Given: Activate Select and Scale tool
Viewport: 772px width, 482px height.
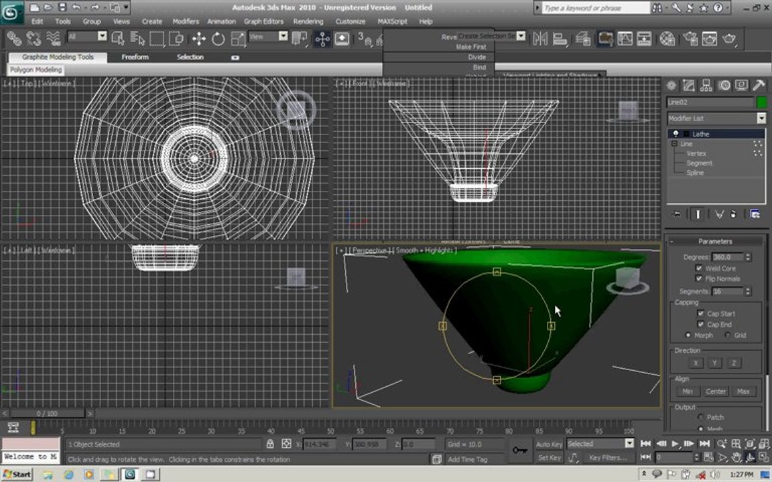Looking at the screenshot, I should tap(238, 38).
